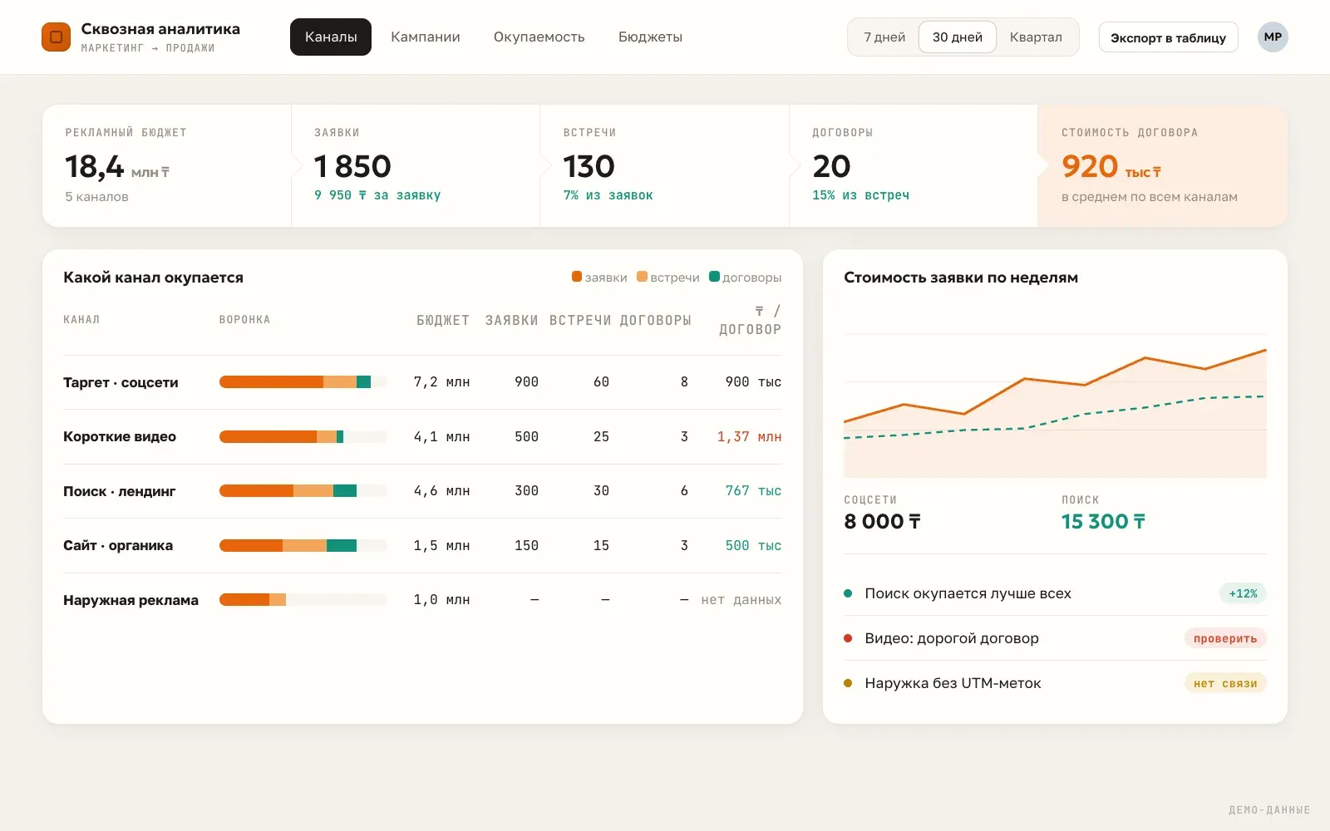Screen dimensions: 1330x831
Task: Open the Кампании tab
Action: [x=426, y=37]
